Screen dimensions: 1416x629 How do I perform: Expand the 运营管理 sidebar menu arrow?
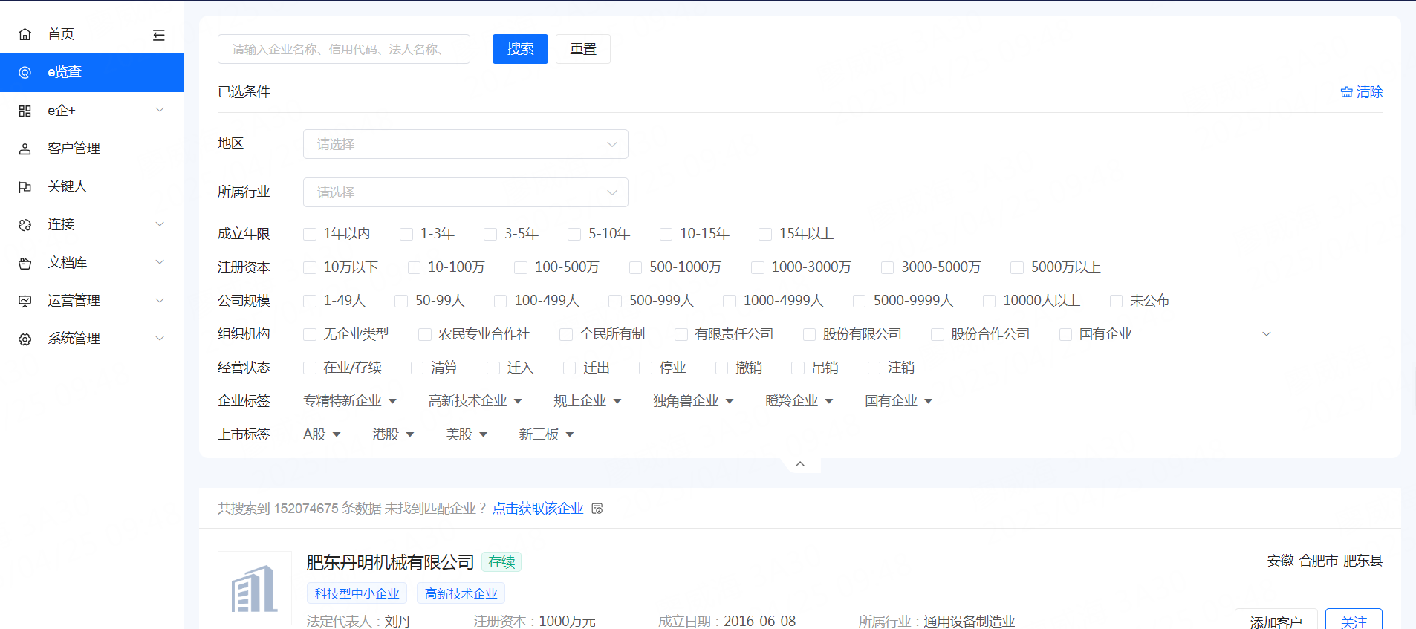click(x=159, y=300)
